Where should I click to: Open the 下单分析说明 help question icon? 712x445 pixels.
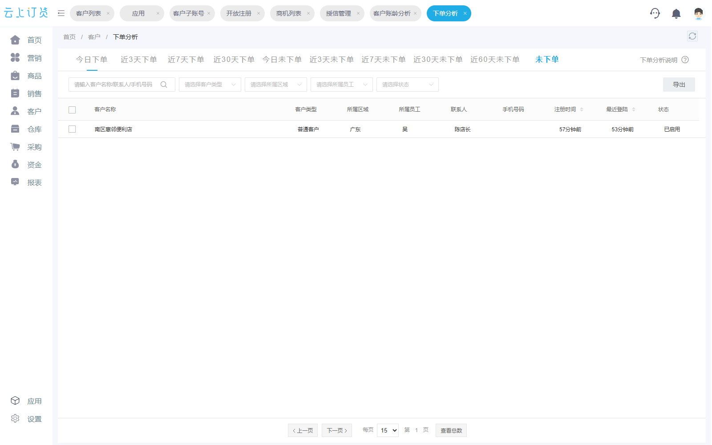(x=685, y=60)
